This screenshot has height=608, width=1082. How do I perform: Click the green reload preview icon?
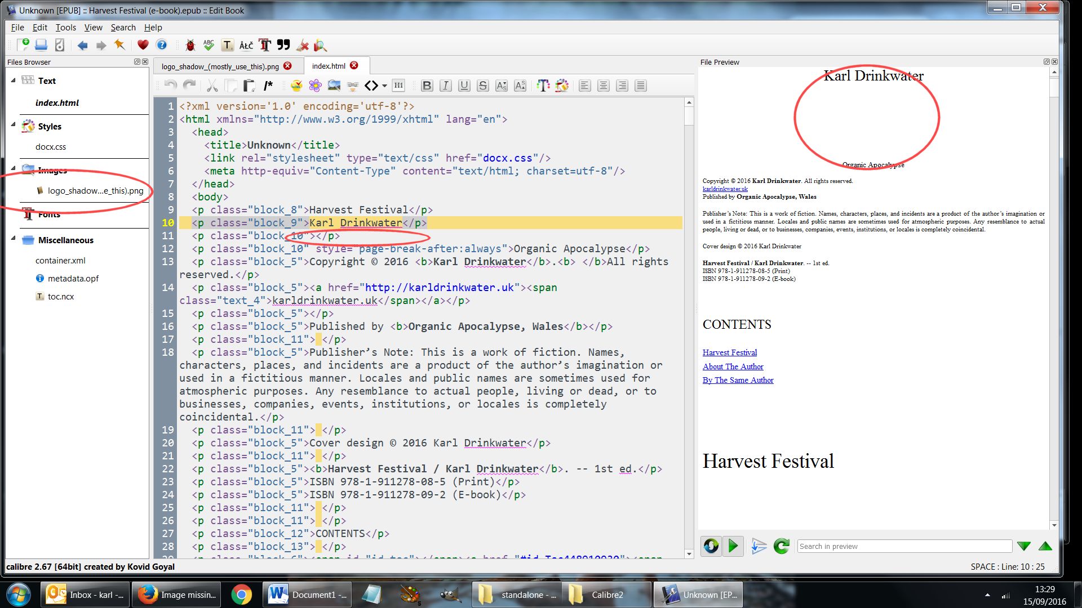(782, 546)
